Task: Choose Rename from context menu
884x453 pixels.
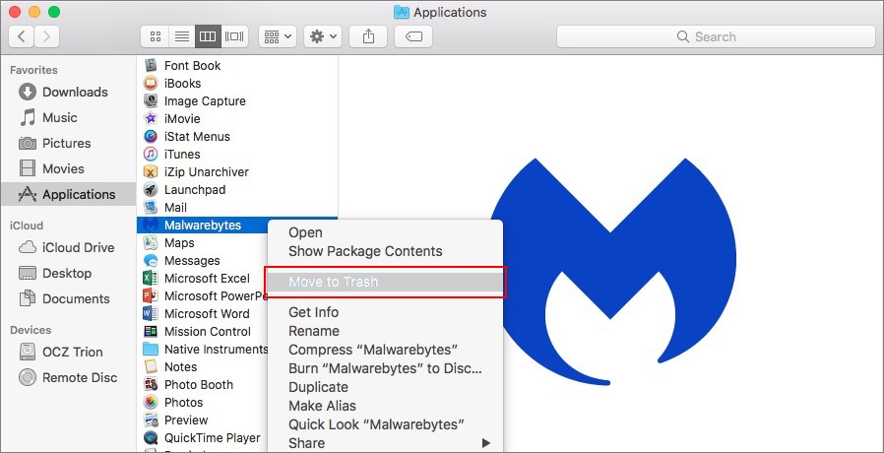Action: pyautogui.click(x=385, y=331)
